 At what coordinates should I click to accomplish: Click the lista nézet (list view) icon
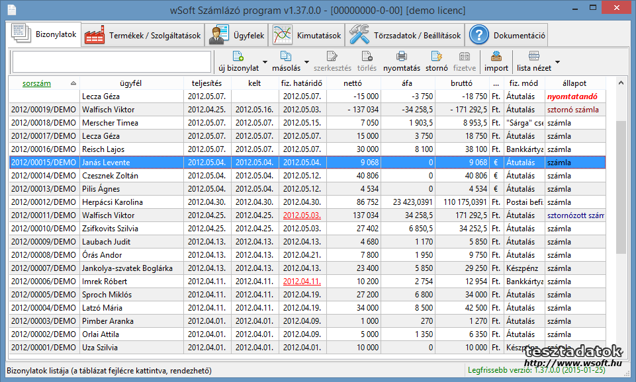[533, 57]
